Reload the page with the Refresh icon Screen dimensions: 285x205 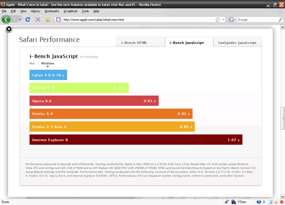(28, 20)
